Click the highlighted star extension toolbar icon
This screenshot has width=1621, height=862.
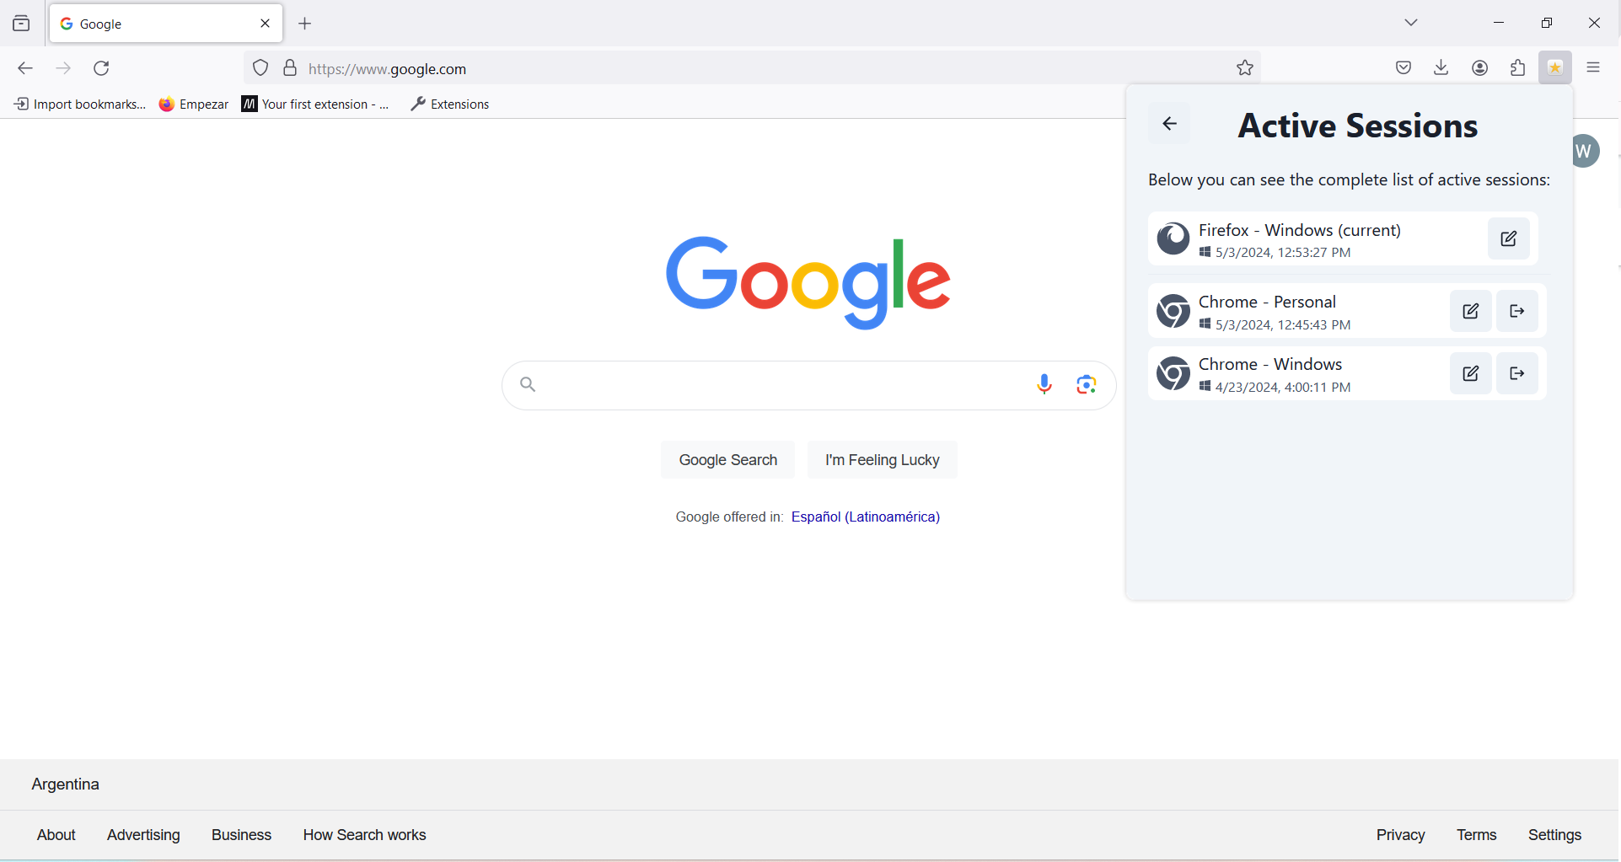click(1555, 68)
